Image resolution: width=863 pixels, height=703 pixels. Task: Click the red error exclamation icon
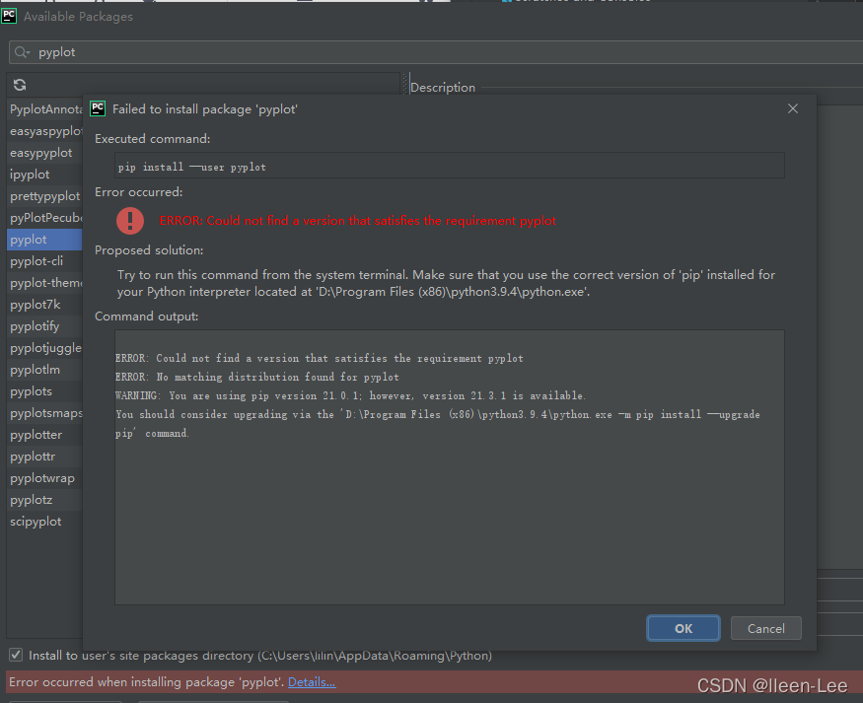(x=129, y=221)
